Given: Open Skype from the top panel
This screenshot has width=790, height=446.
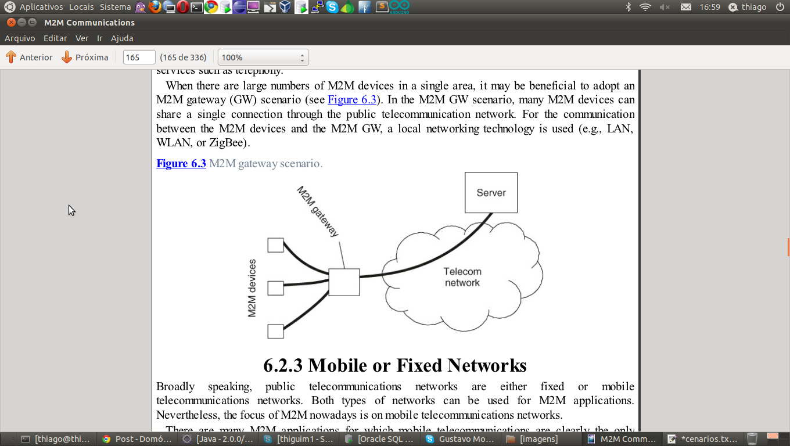Looking at the screenshot, I should tap(332, 7).
